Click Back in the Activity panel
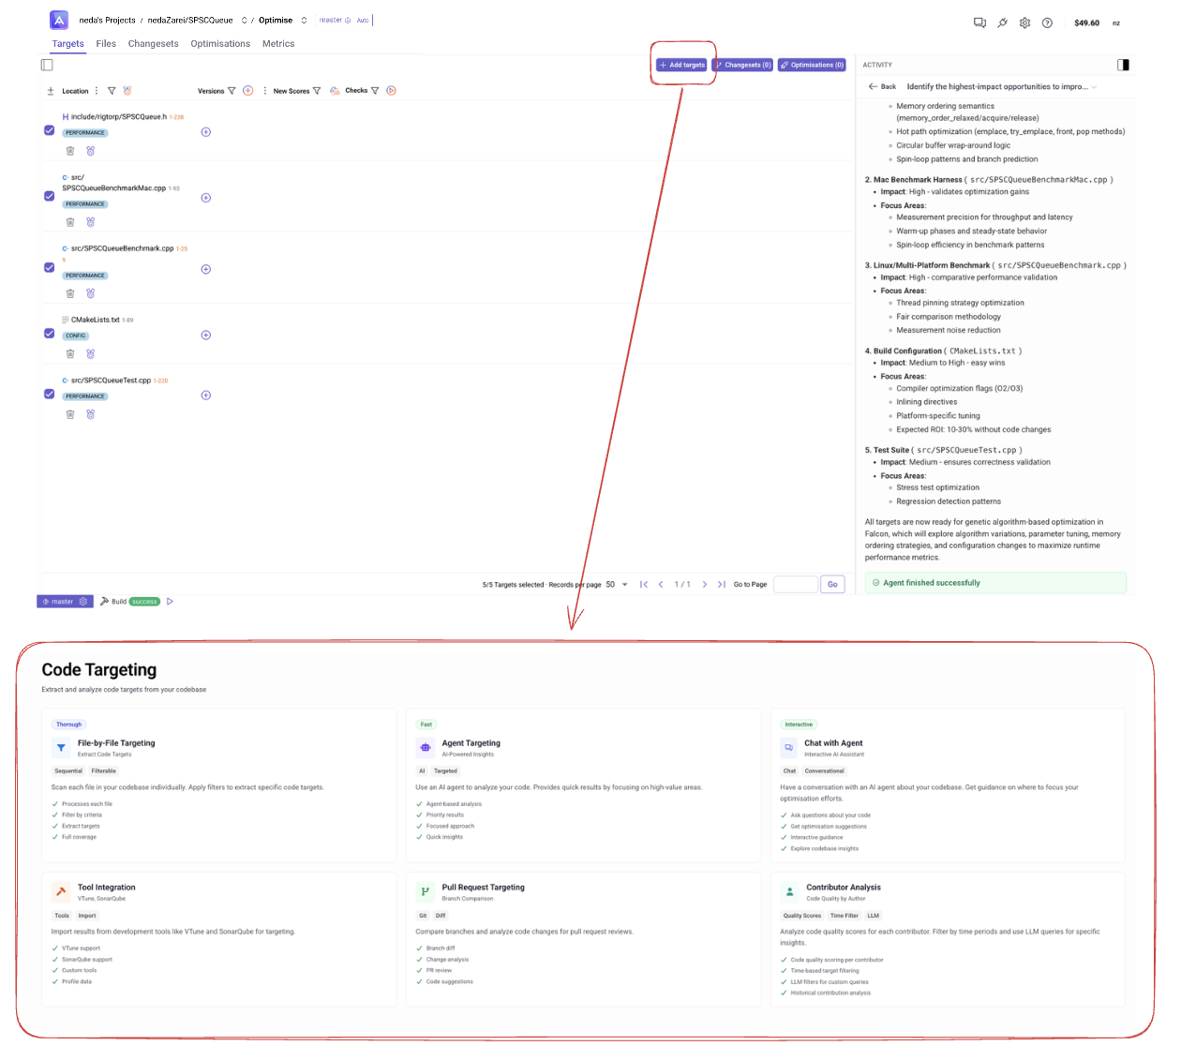This screenshot has height=1061, width=1181. tap(882, 86)
